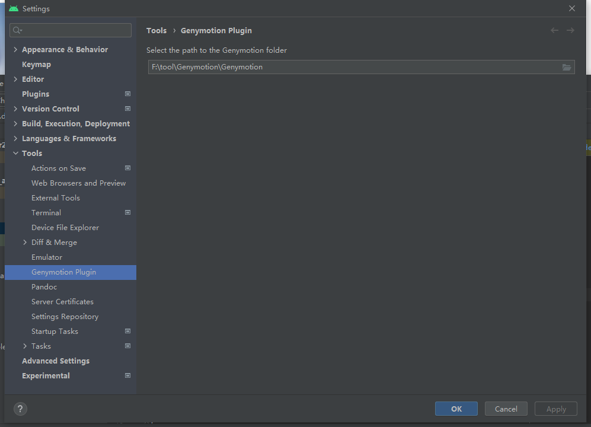Click project-level marker icon beside Tasks
Viewport: 591px width, 427px height.
(128, 346)
